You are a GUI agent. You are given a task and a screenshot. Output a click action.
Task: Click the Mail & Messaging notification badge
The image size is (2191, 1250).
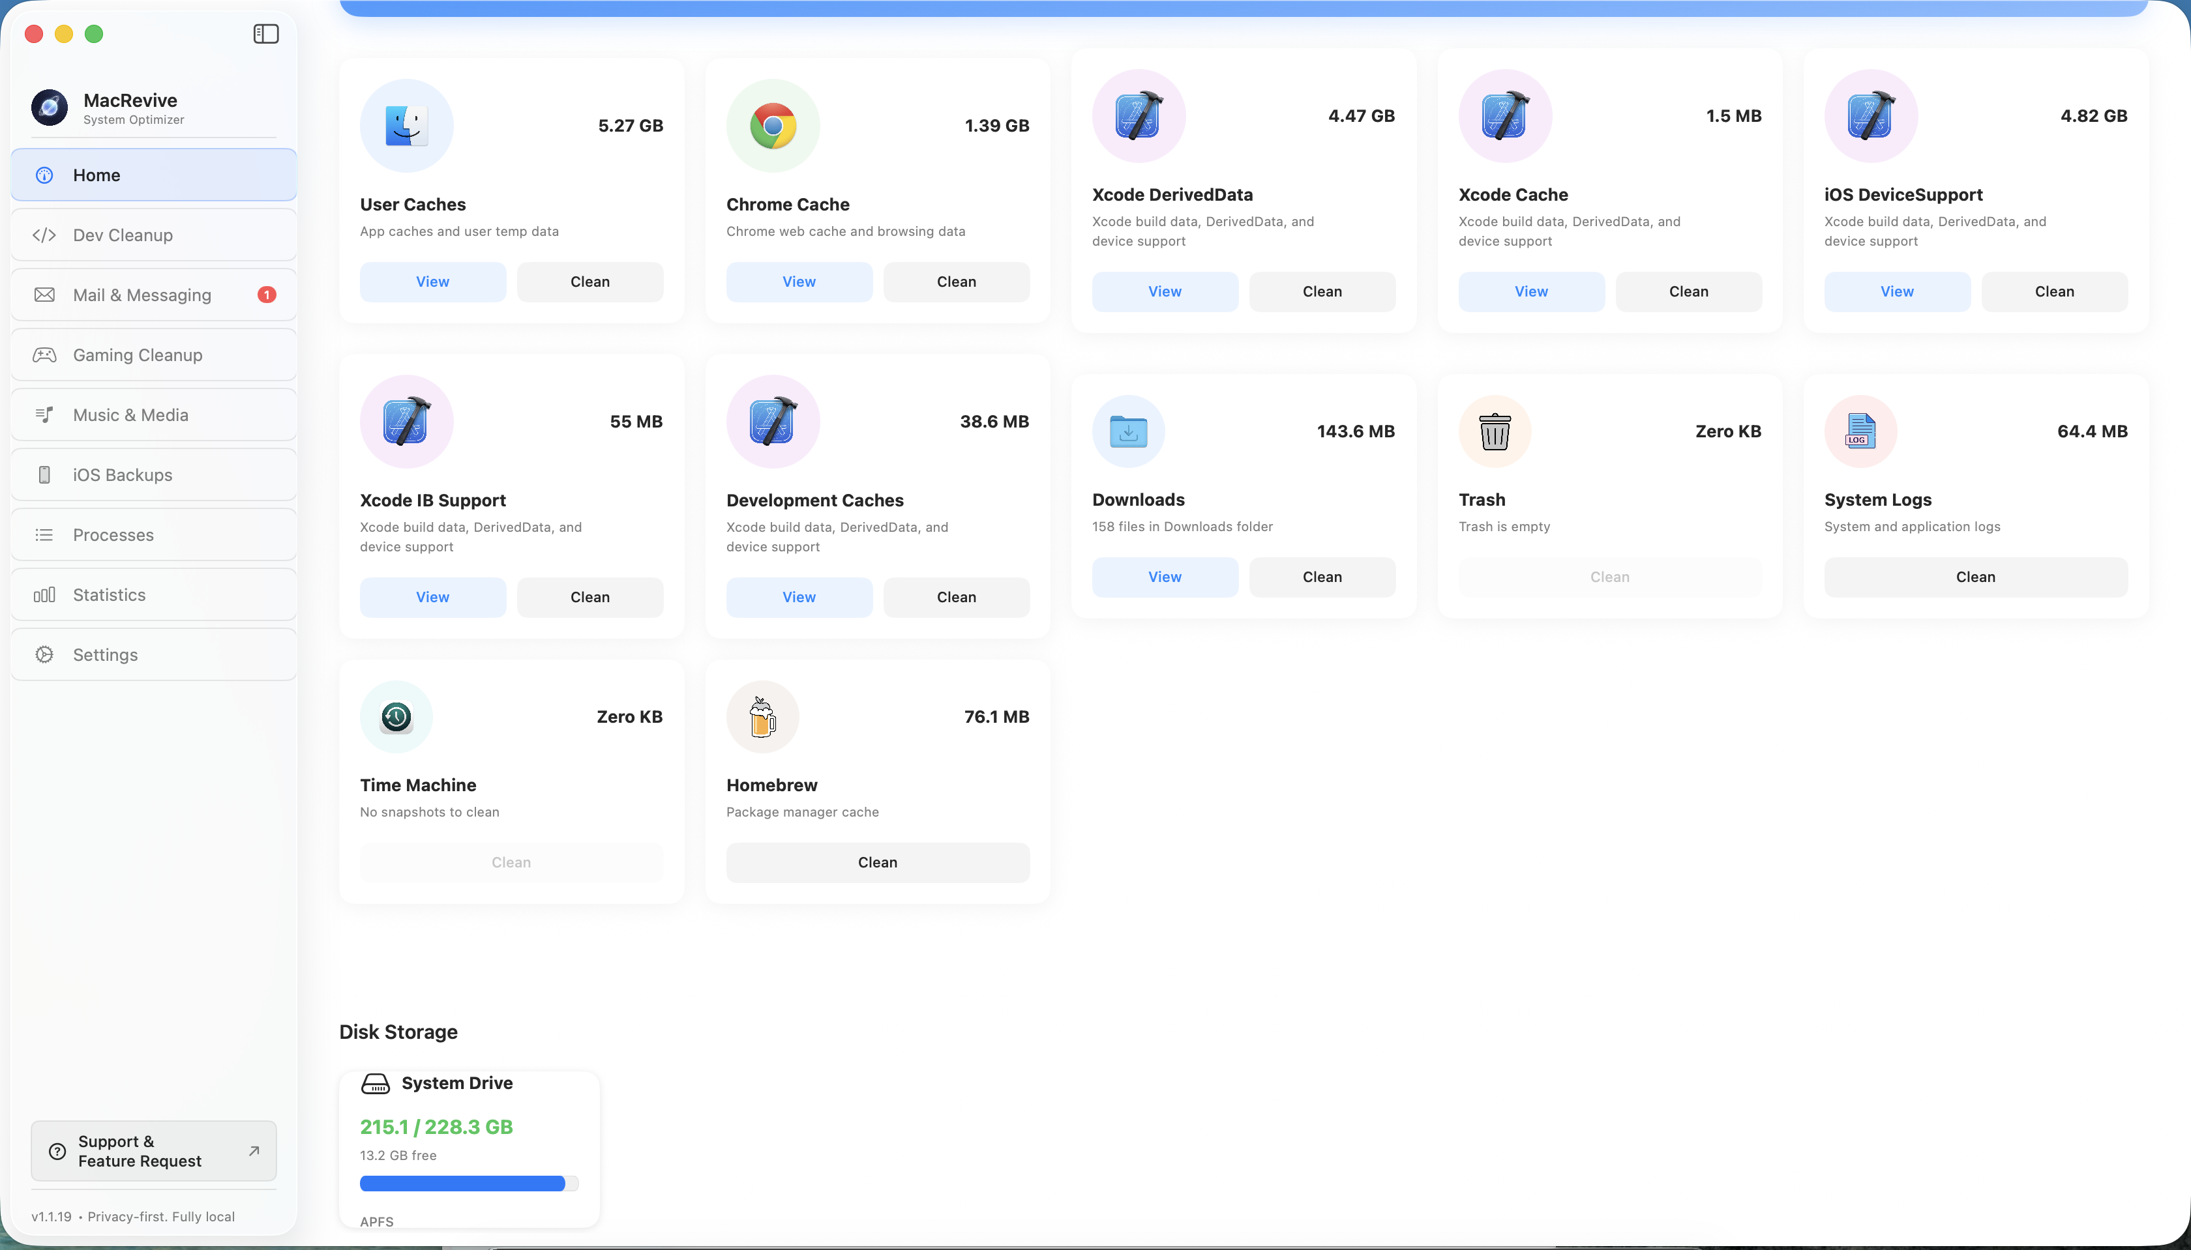point(267,295)
